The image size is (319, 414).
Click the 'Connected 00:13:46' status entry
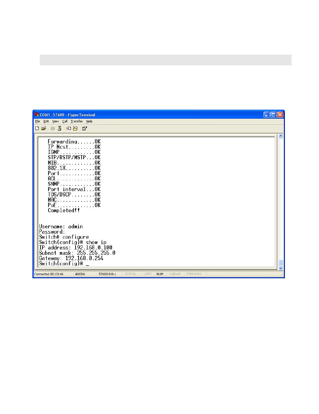(49, 274)
